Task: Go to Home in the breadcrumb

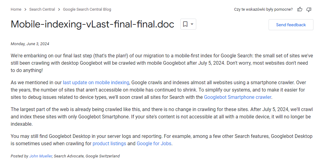Action: coord(16,9)
